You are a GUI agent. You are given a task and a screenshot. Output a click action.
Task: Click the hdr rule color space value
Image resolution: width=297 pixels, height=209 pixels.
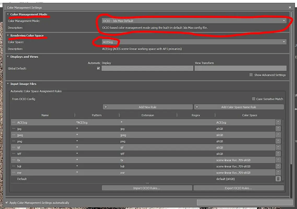click(233, 166)
